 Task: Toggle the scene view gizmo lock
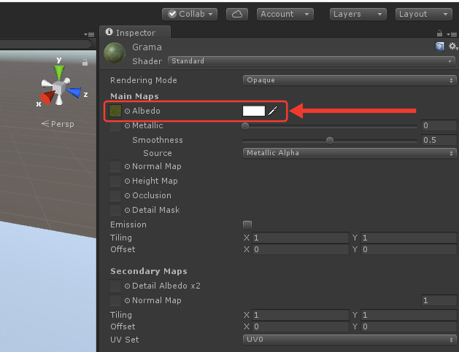tap(85, 62)
